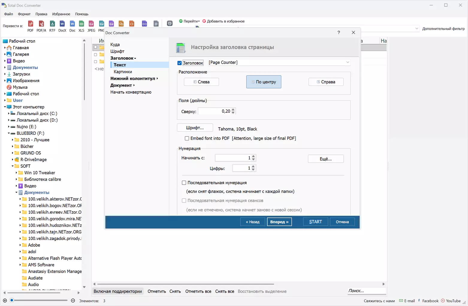Select JPEG conversion icon
The width and height of the screenshot is (468, 306).
[91, 24]
